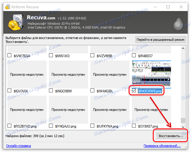Tick the checkbox for $IY4QAJU.png
Screen dimensions: 191x152
coord(51,125)
